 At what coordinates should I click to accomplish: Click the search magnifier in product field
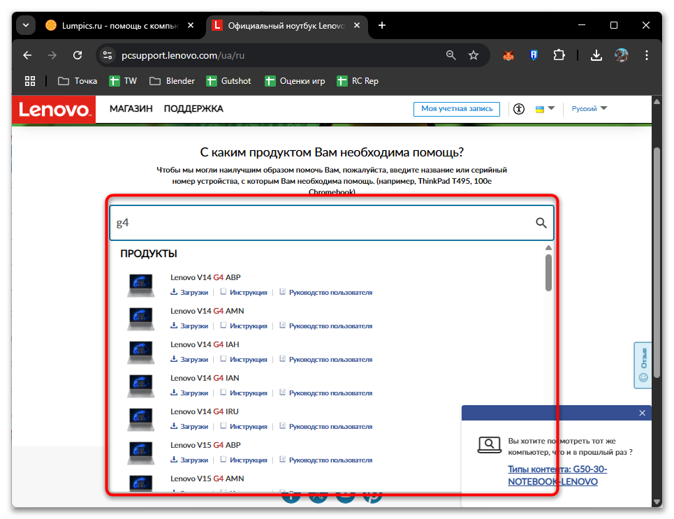(541, 223)
